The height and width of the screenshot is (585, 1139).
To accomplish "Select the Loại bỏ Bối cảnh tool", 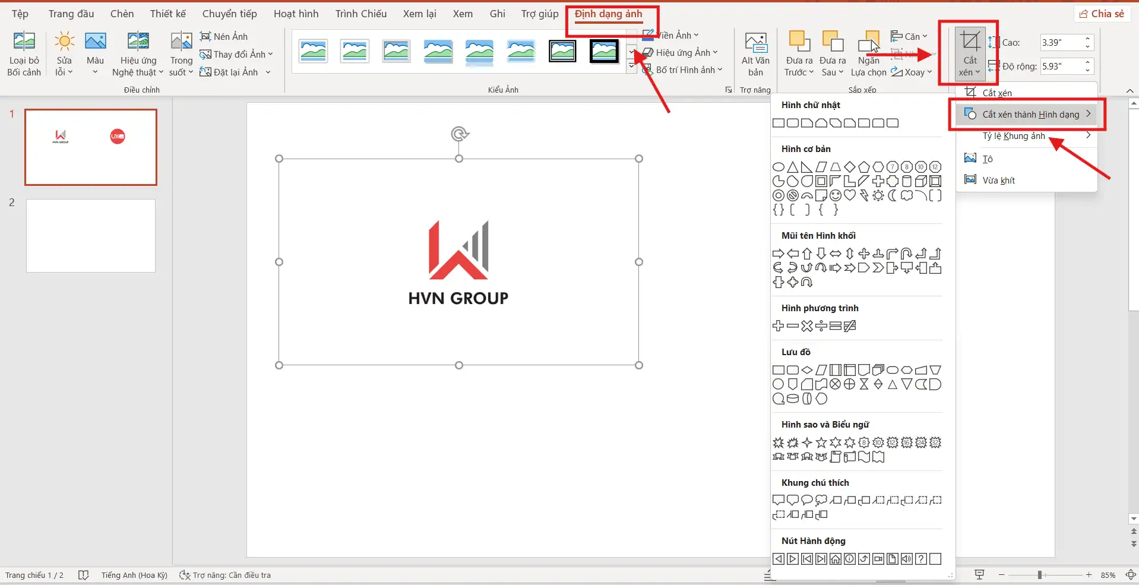I will point(24,53).
